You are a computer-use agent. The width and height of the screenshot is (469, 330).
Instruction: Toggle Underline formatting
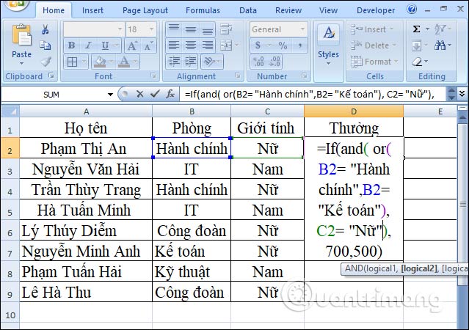click(x=105, y=45)
